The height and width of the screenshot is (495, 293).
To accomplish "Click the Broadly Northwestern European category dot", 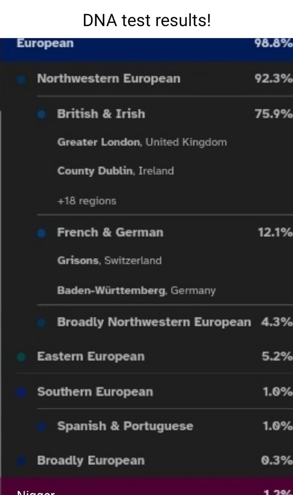I will coord(42,323).
